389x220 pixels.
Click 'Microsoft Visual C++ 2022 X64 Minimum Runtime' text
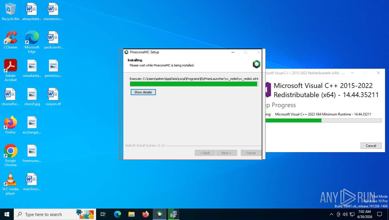(323, 114)
